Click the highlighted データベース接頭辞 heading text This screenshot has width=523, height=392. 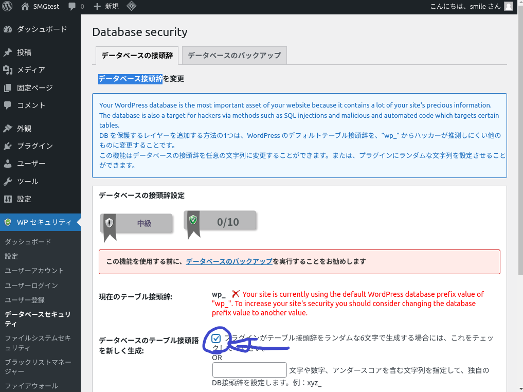pos(131,79)
